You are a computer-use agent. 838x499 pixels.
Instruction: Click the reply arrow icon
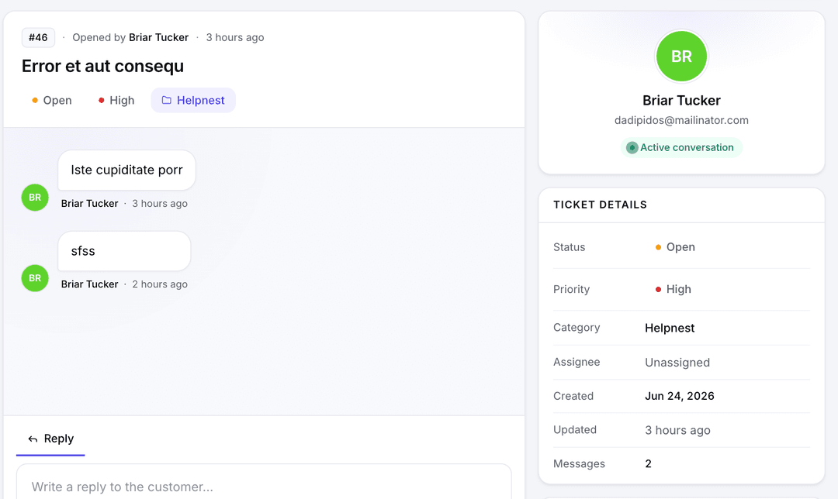click(x=33, y=439)
